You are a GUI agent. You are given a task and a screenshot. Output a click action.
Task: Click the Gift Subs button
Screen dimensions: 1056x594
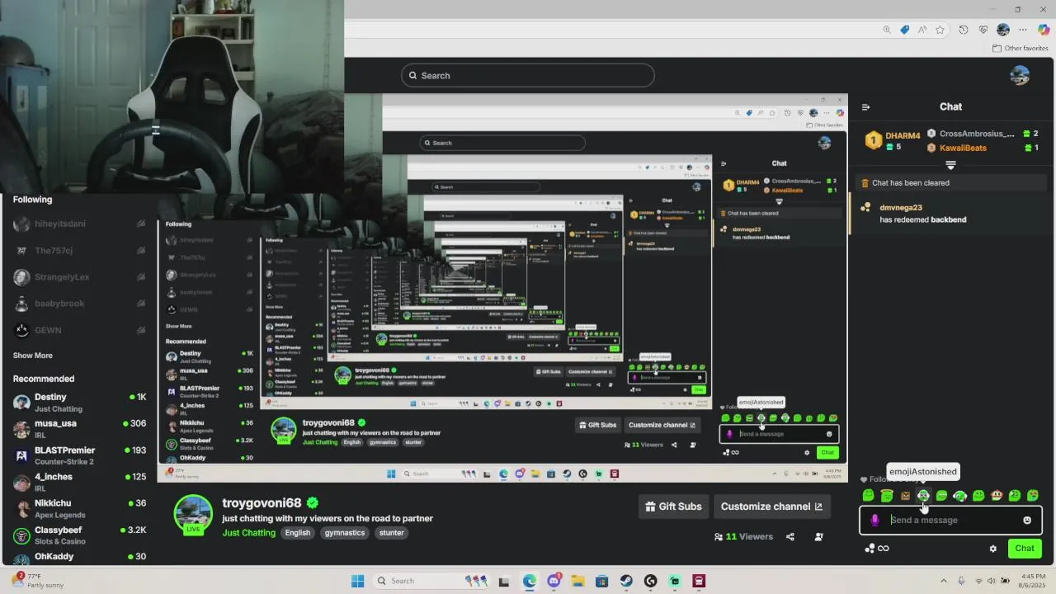pos(673,507)
